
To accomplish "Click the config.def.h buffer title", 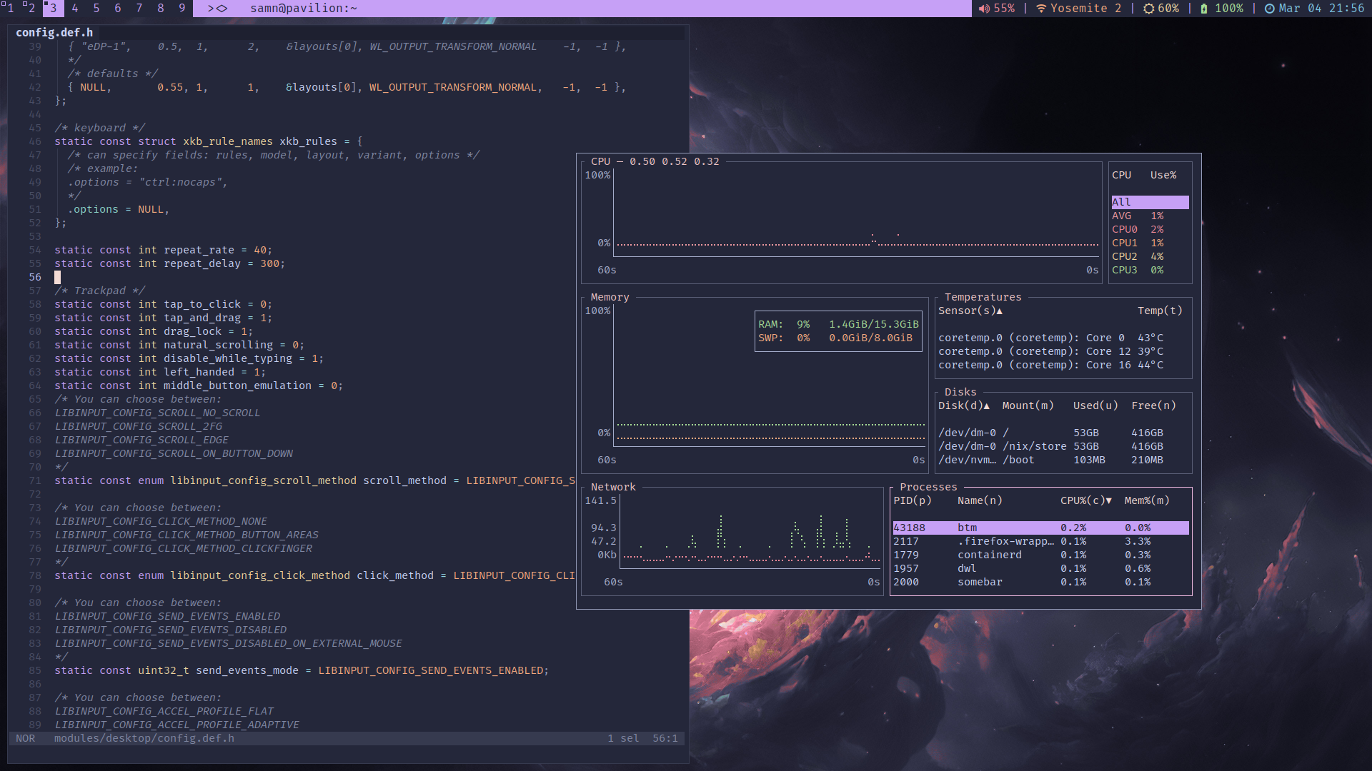I will [54, 32].
